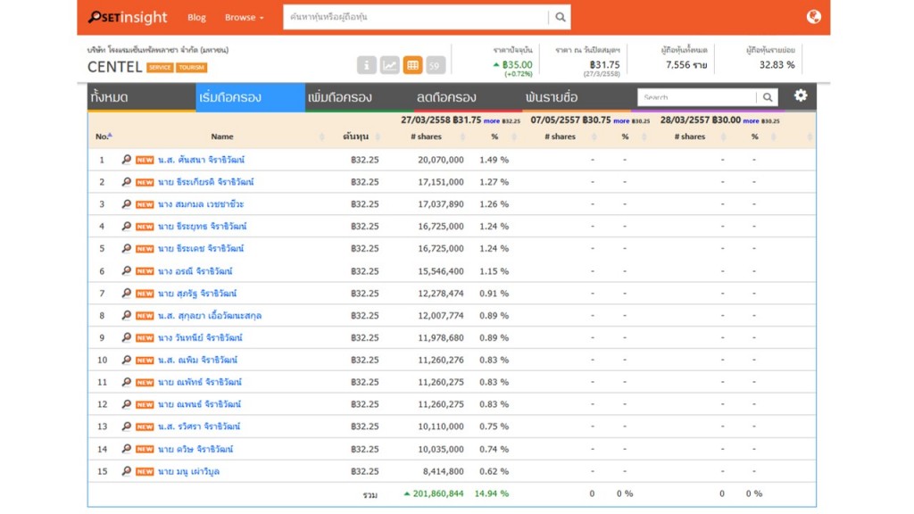
Task: Sort by # shares under 07/05/2557
Action: click(x=561, y=137)
